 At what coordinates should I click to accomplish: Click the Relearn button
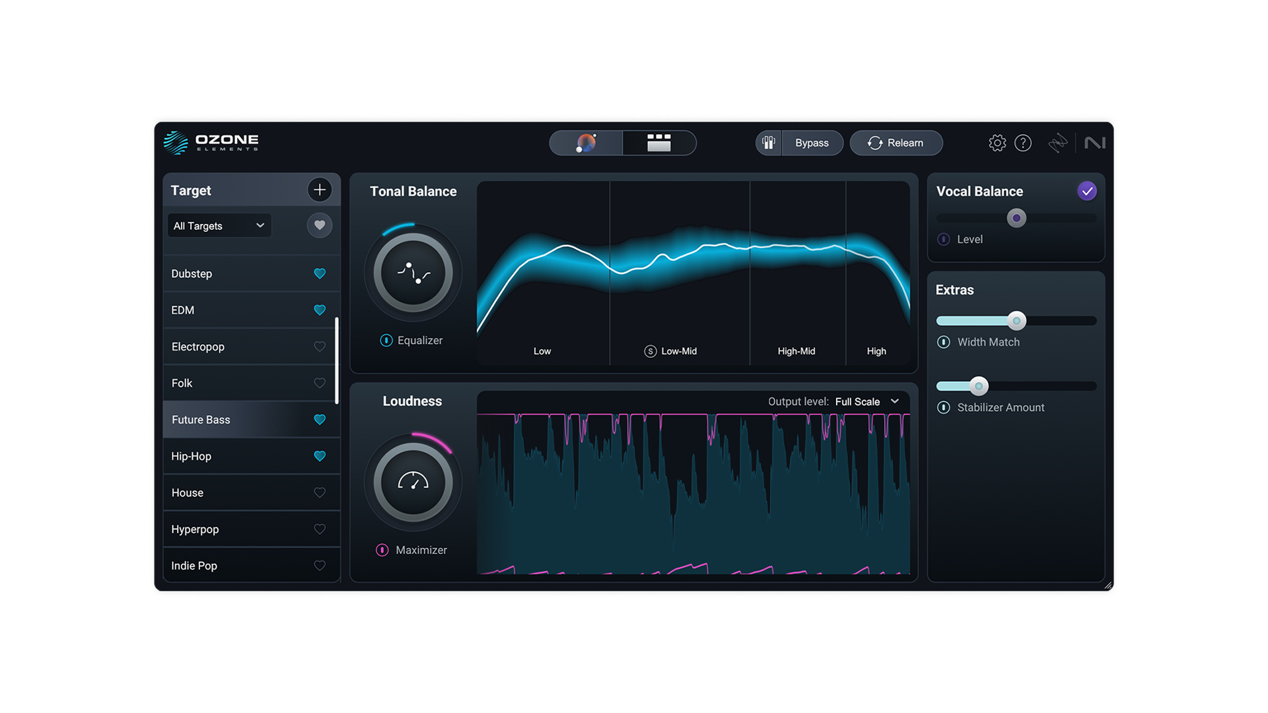click(x=896, y=143)
